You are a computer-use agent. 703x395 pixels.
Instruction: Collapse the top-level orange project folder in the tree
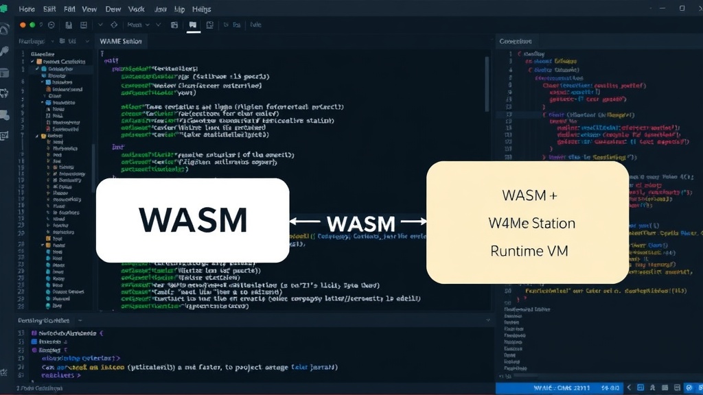[32, 62]
